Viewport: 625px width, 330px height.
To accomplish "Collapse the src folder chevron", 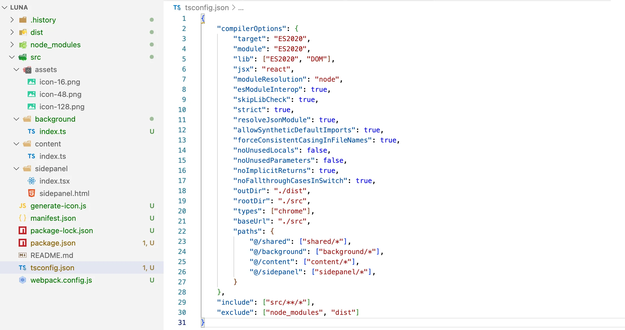I will click(12, 57).
